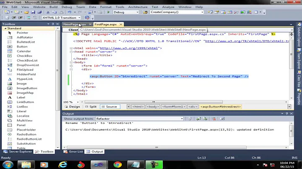Open Internet Explorer from the taskbar
This screenshot has width=302, height=169.
pos(63,164)
